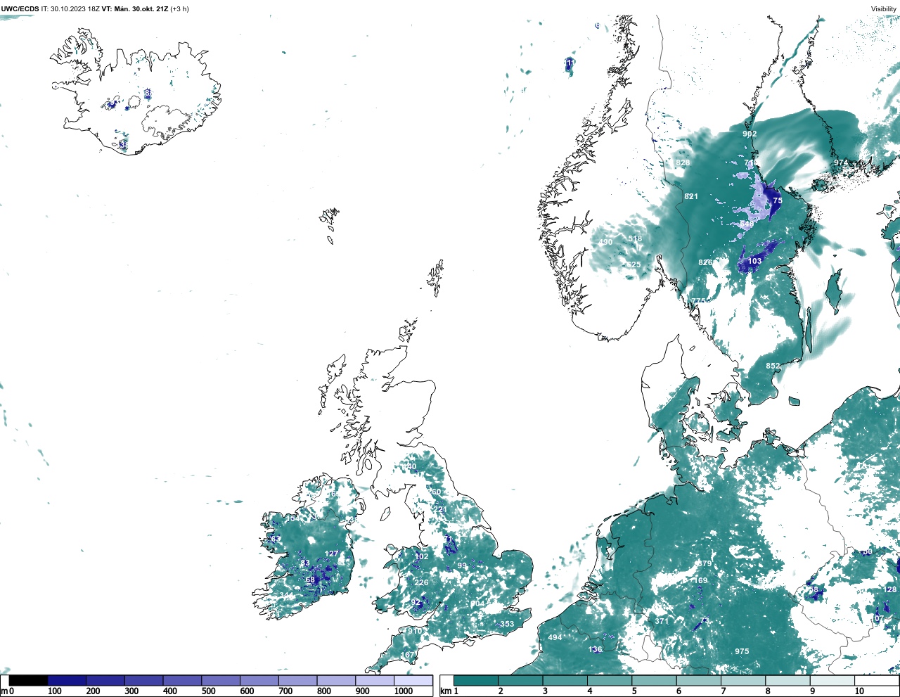Click the '103' value in central Sweden
This screenshot has width=900, height=697.
pyautogui.click(x=754, y=261)
